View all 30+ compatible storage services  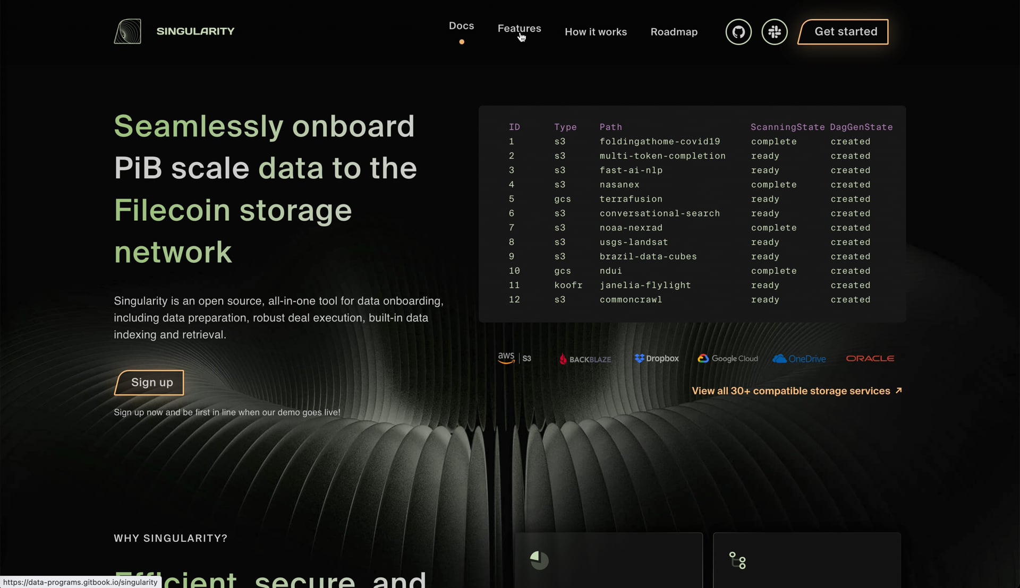pyautogui.click(x=796, y=391)
